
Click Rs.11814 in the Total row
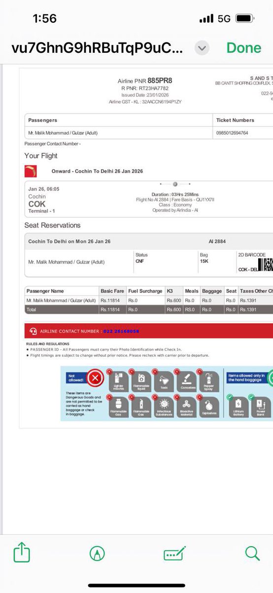pyautogui.click(x=110, y=309)
